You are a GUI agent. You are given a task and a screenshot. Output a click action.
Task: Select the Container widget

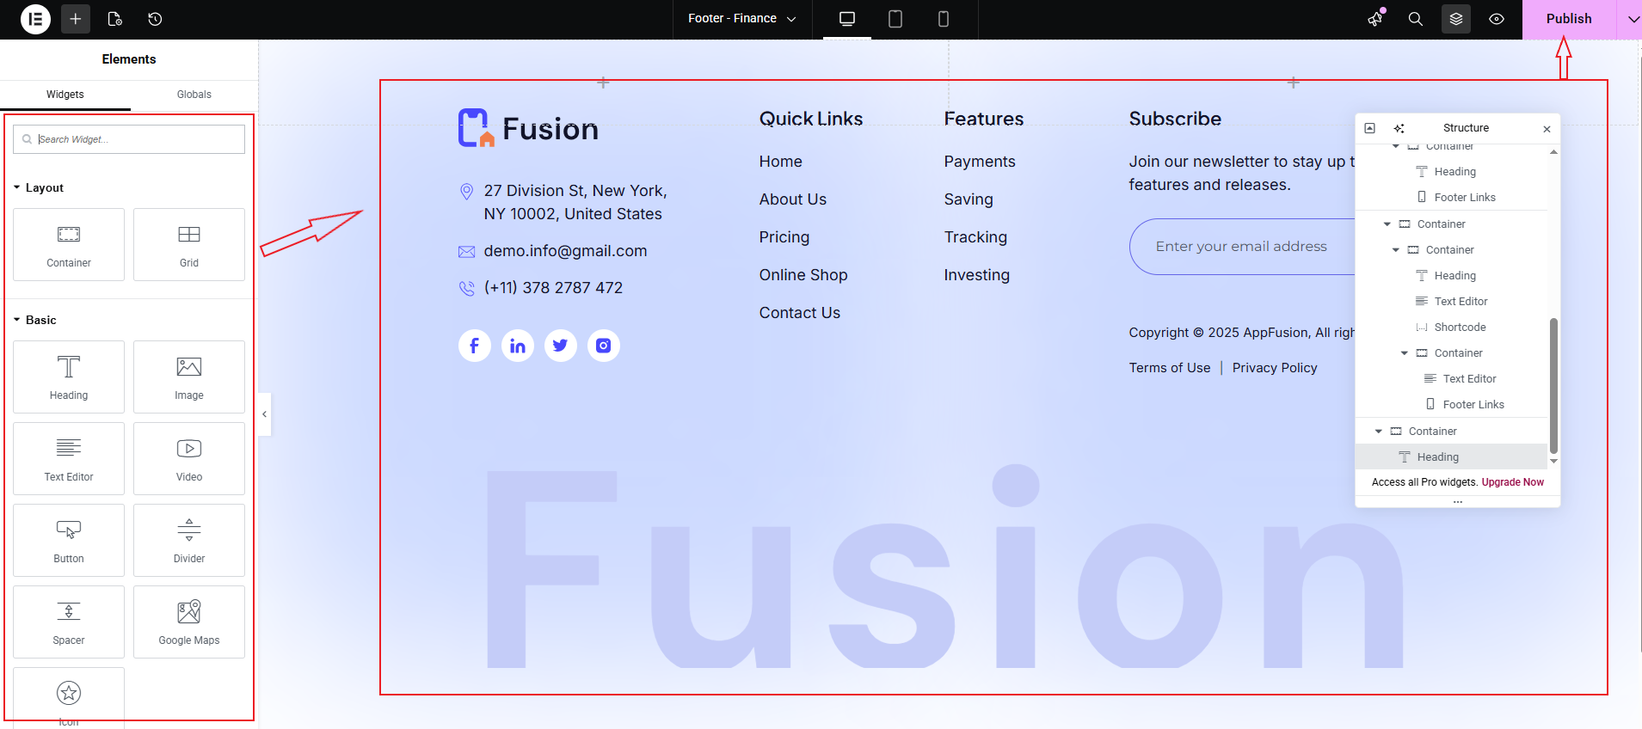coord(69,244)
